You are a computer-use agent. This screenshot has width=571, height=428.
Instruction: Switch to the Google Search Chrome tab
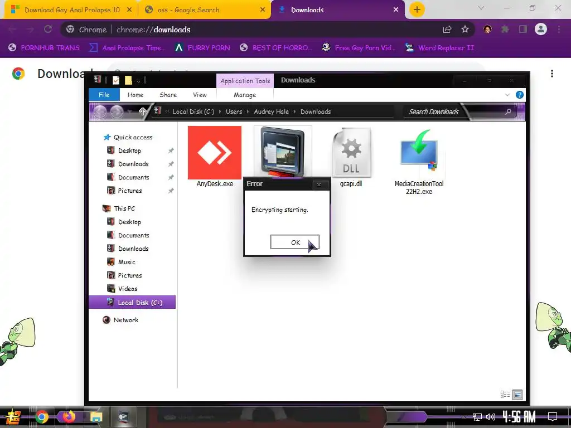tap(205, 10)
